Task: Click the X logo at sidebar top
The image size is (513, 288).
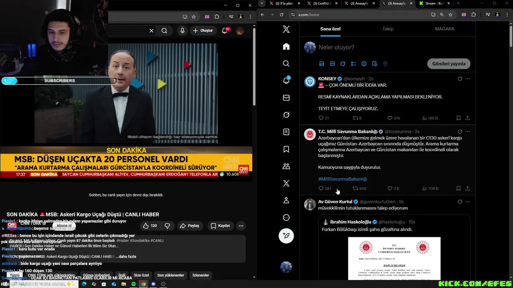Action: pos(286,29)
